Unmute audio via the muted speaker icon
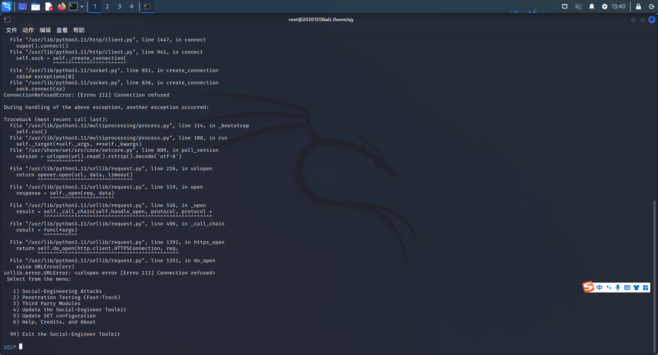658x355 pixels. (x=578, y=7)
